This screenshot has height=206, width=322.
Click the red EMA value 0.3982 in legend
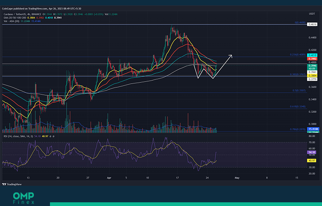pos(40,18)
